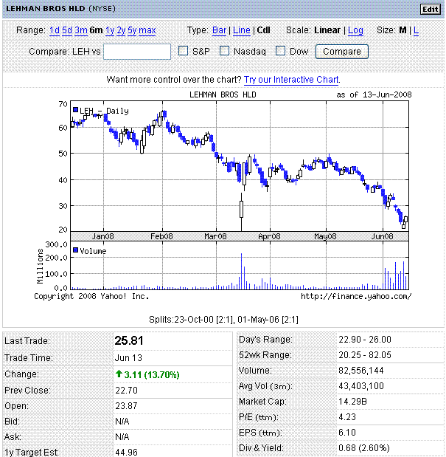Select the 5d range link
446x457 pixels.
click(67, 30)
